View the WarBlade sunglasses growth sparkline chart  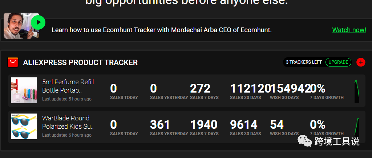pos(357,127)
